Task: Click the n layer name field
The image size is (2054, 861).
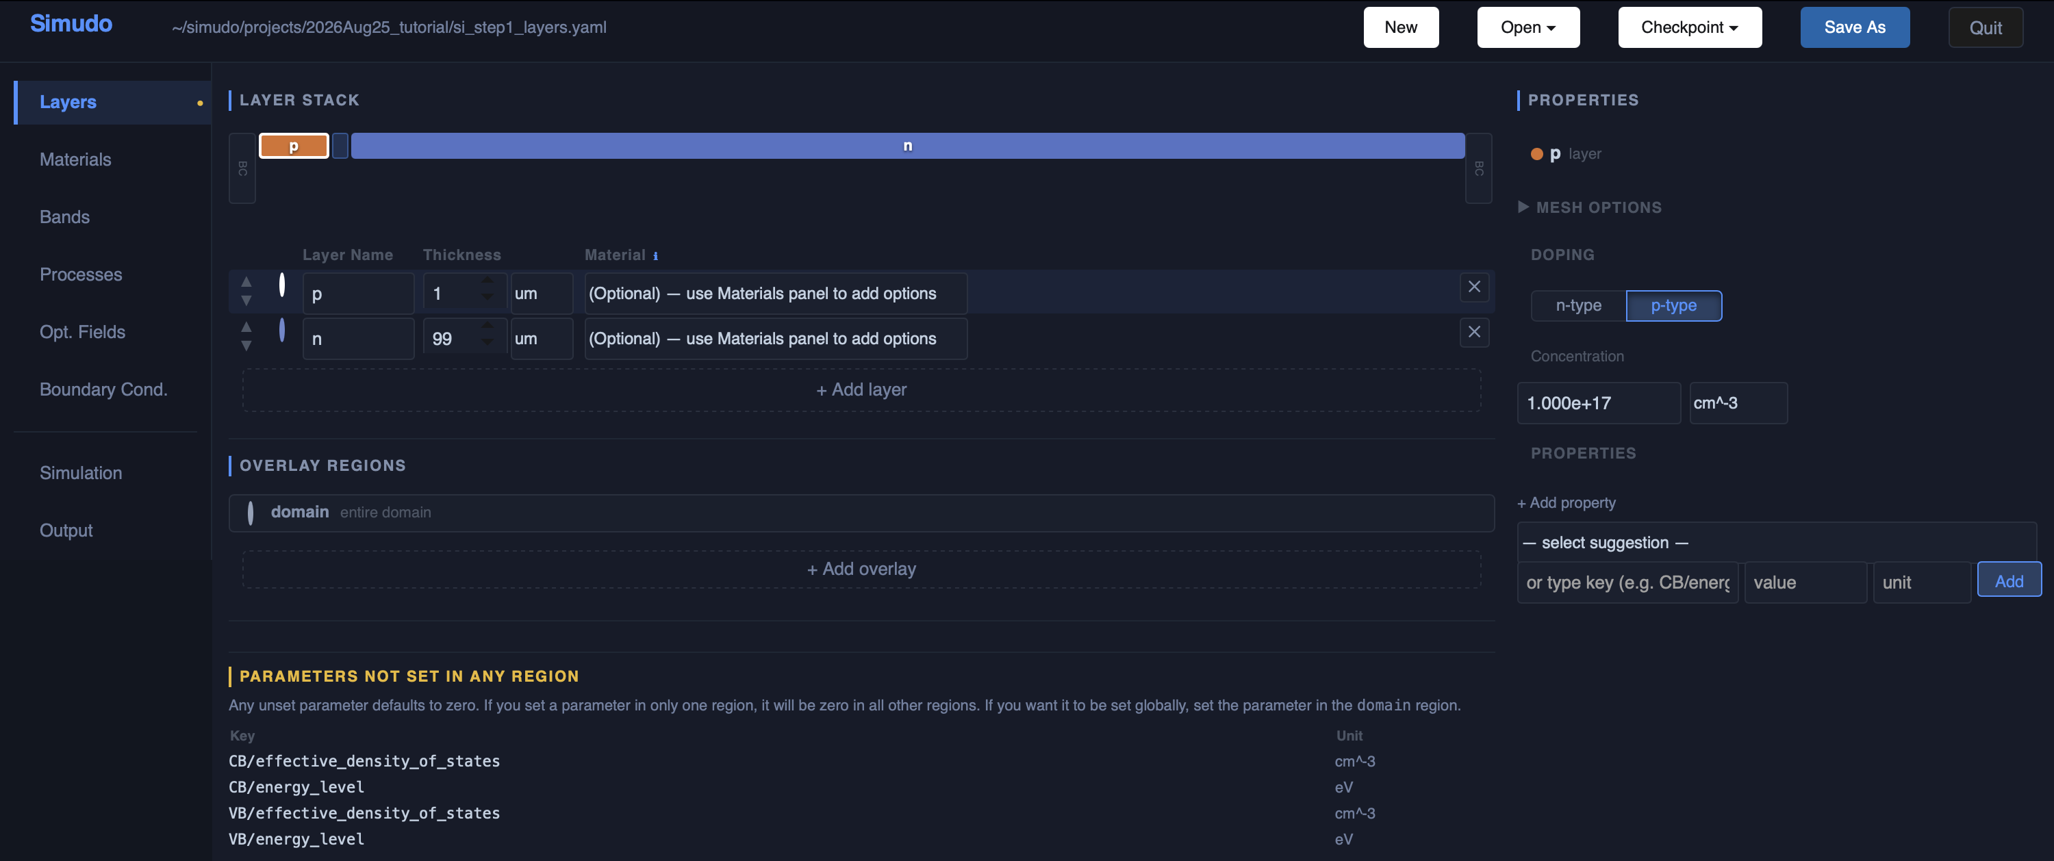Action: [x=358, y=339]
